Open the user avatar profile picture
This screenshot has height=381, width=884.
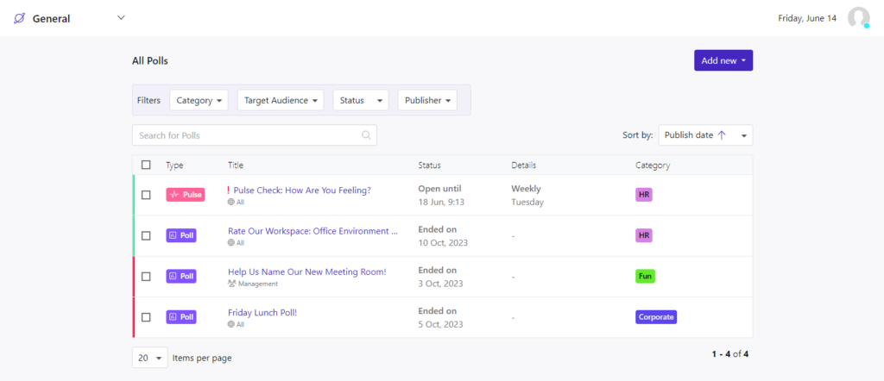click(859, 18)
